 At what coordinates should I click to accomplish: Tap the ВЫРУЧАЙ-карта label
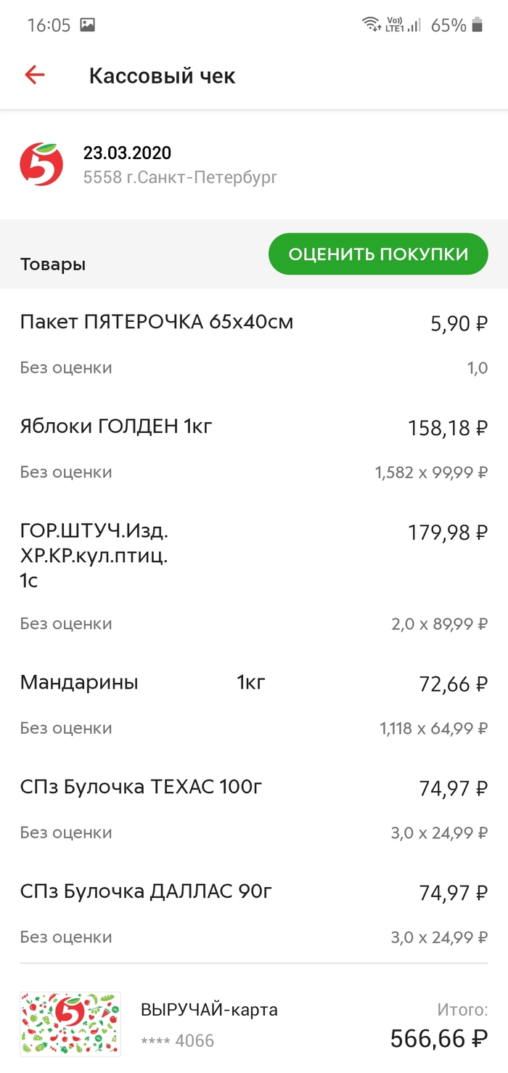click(209, 1010)
